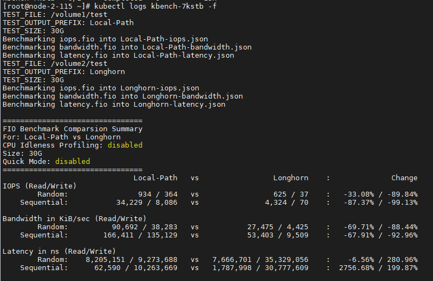
Task: Click the Longhorn column header in the table
Action: tap(290, 178)
